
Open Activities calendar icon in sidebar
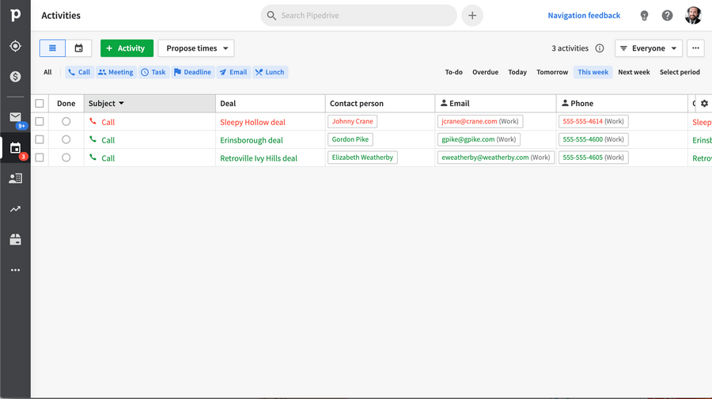16,148
